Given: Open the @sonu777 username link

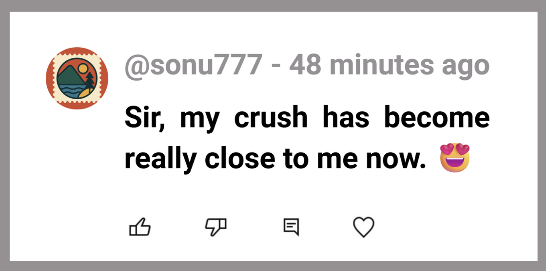Looking at the screenshot, I should [194, 65].
